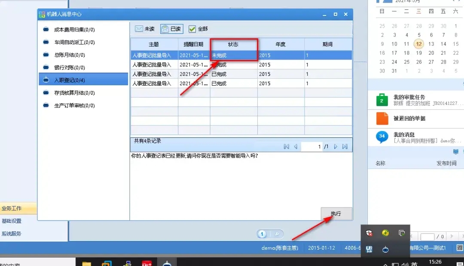This screenshot has width=464, height=266.
Task: Click the 执行 execute button
Action: (x=336, y=213)
